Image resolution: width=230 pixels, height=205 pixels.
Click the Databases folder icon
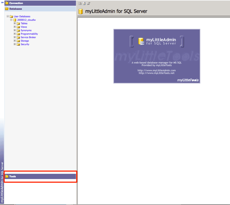click(7, 8)
